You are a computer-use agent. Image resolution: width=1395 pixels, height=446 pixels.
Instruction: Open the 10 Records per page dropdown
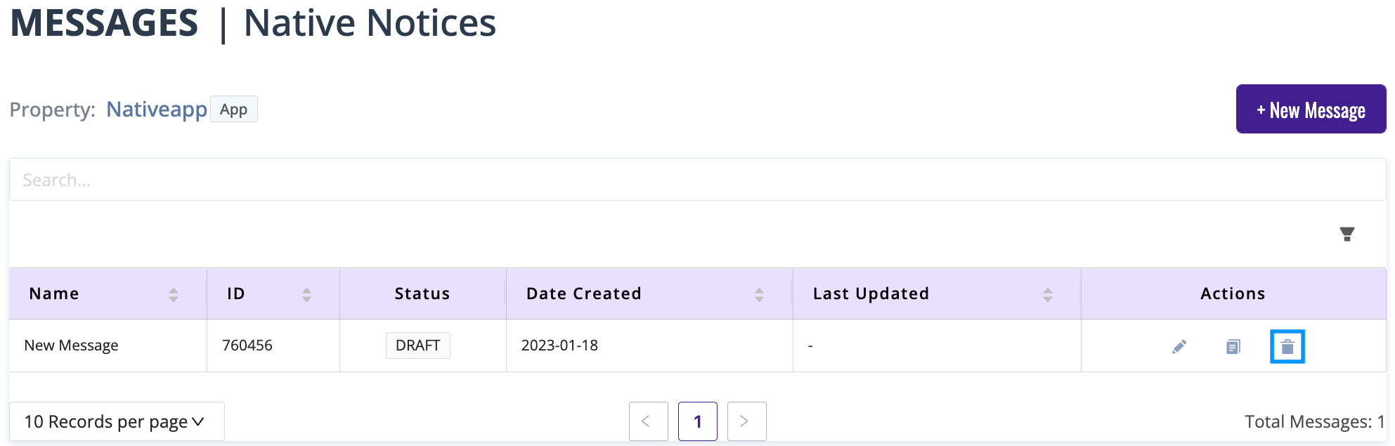click(117, 421)
